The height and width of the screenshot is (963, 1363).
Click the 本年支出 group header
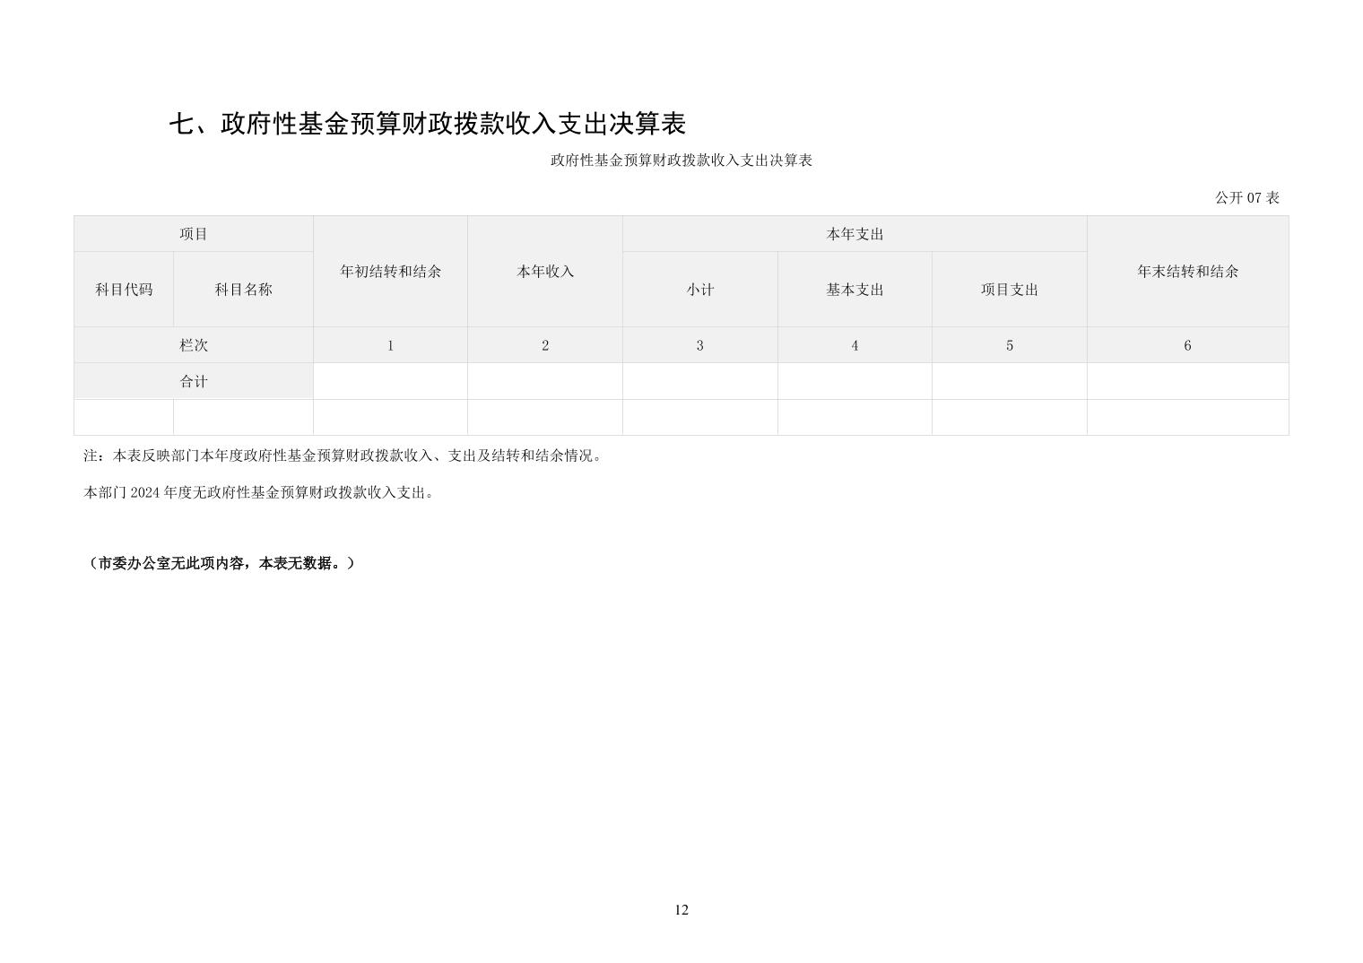pos(855,234)
